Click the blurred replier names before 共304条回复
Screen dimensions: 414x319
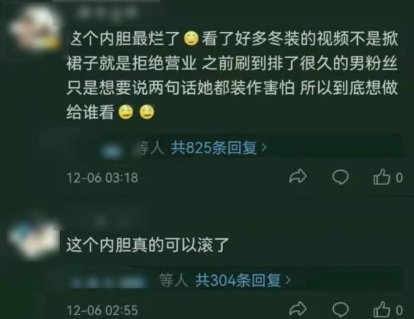(109, 283)
